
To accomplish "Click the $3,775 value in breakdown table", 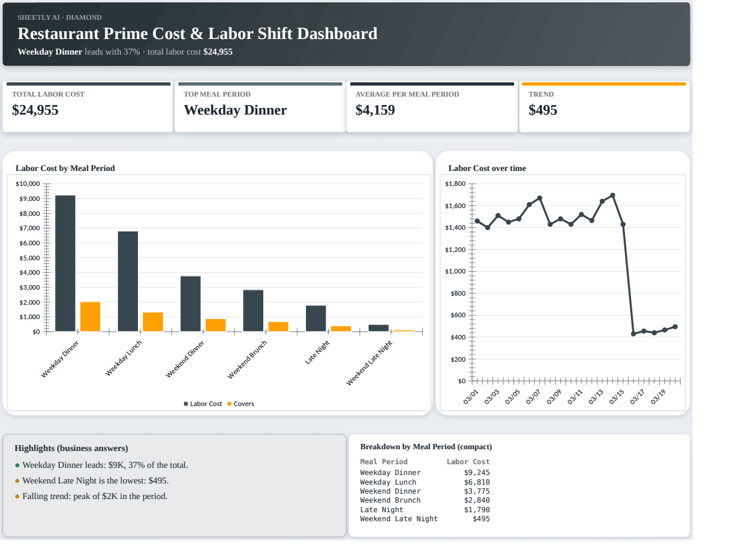I will tap(477, 491).
